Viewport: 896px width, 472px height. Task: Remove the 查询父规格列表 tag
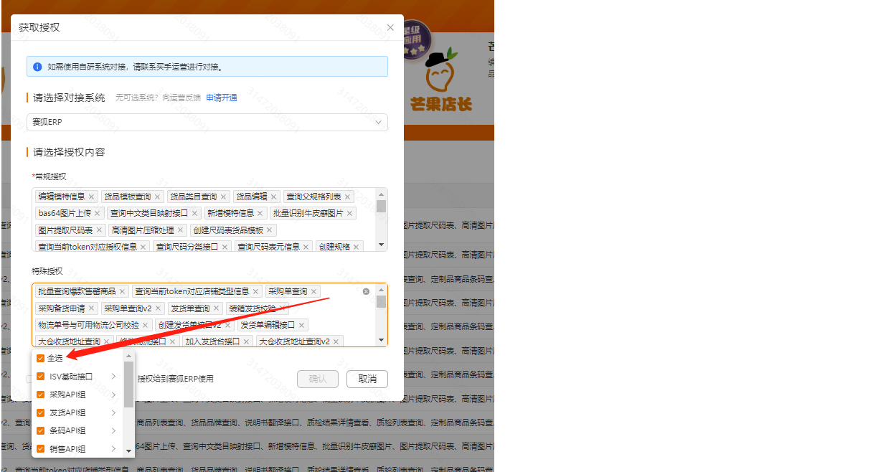347,197
